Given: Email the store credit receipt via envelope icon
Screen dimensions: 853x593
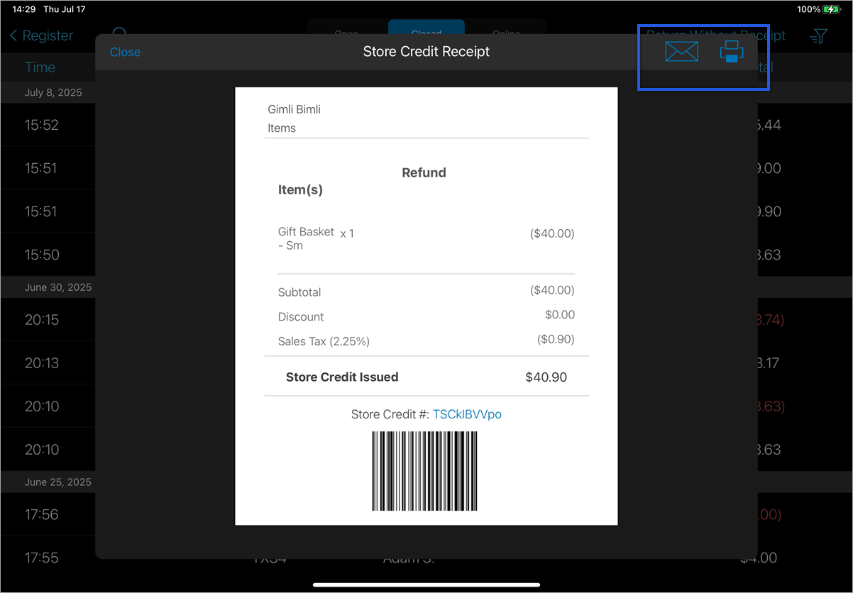Looking at the screenshot, I should 681,51.
